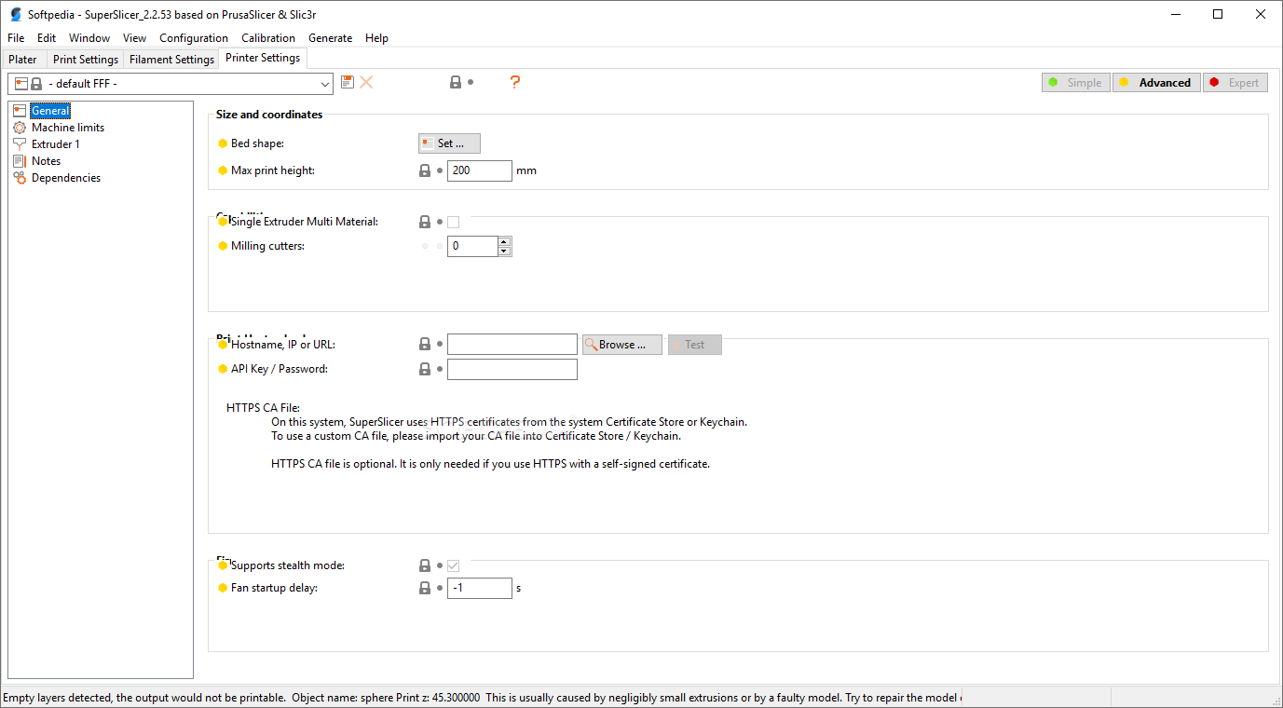This screenshot has height=708, width=1283.
Task: Open the Window menu
Action: [x=89, y=38]
